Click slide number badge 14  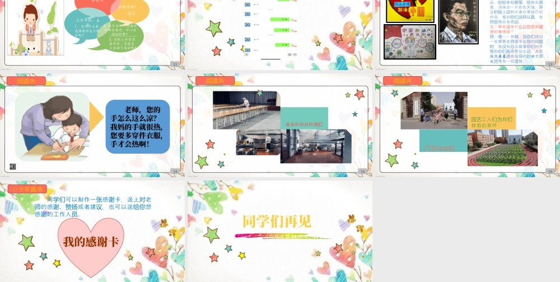coord(175,172)
